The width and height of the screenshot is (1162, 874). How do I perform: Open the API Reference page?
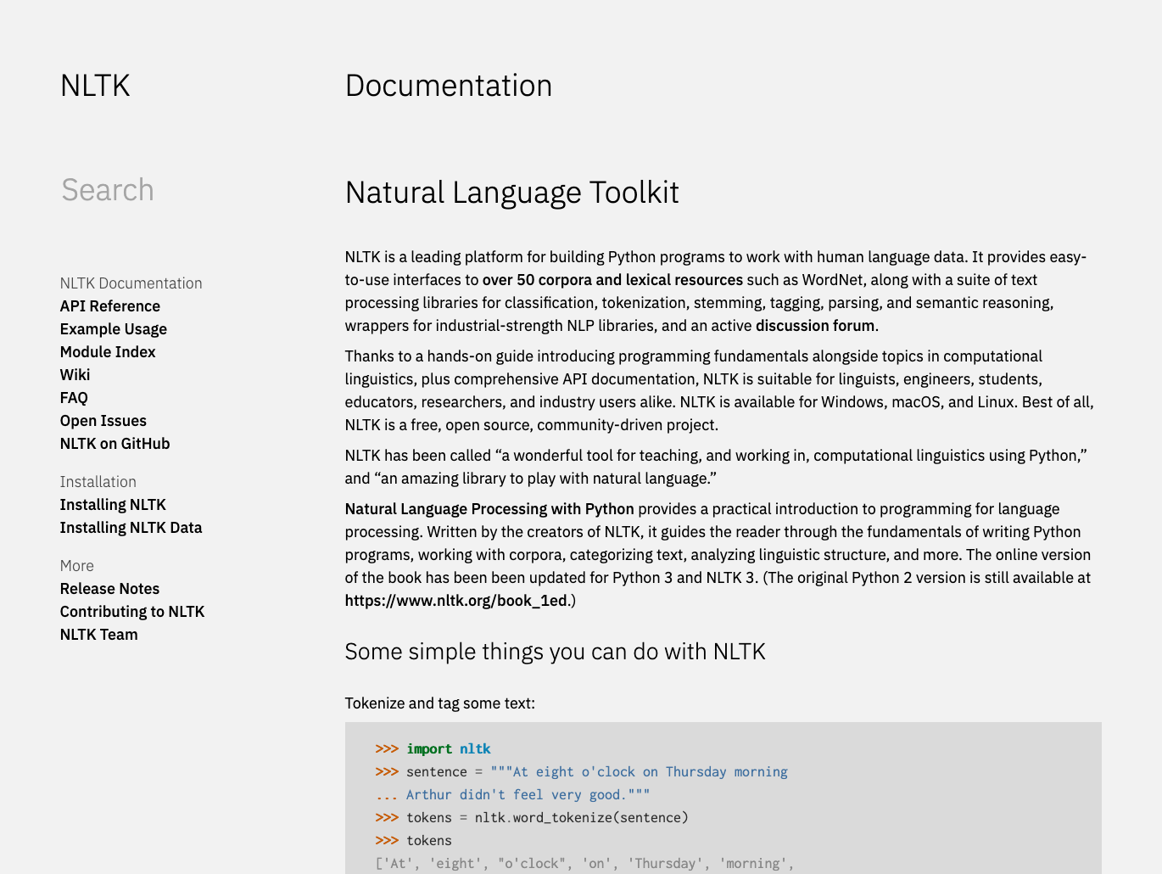point(109,306)
